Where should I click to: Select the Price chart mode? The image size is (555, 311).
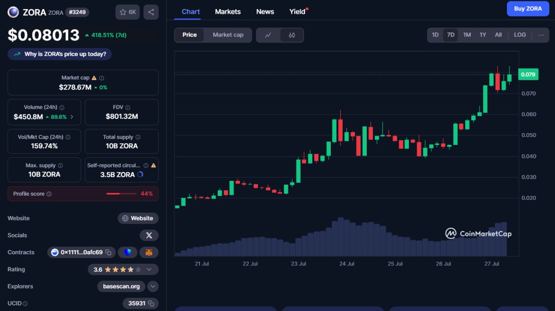pyautogui.click(x=189, y=35)
